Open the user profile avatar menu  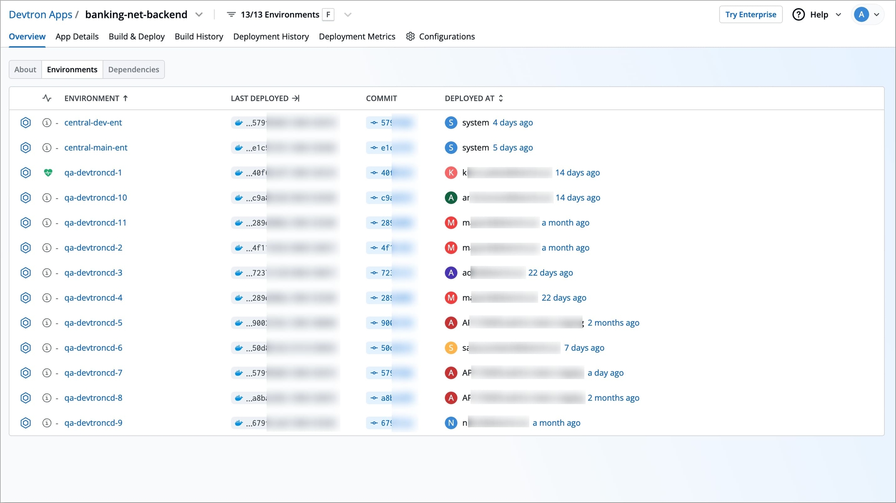point(868,15)
